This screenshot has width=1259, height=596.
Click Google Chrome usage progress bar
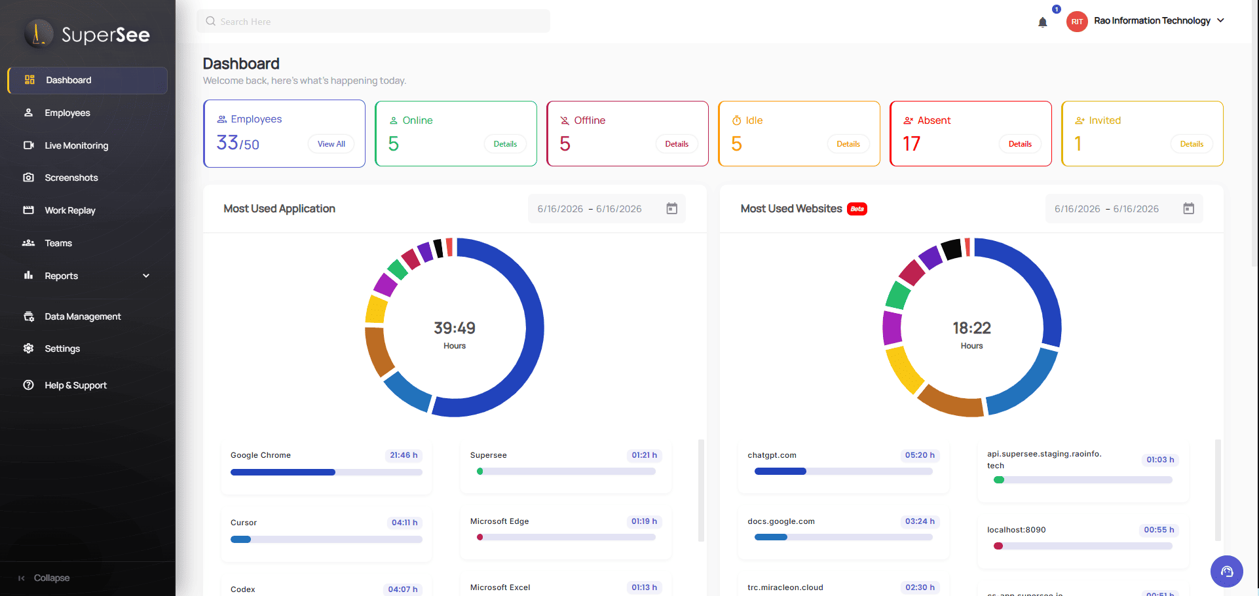tap(326, 472)
